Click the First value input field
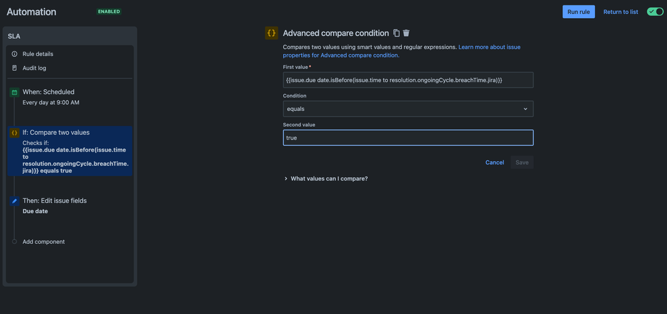This screenshot has width=667, height=314. click(408, 80)
